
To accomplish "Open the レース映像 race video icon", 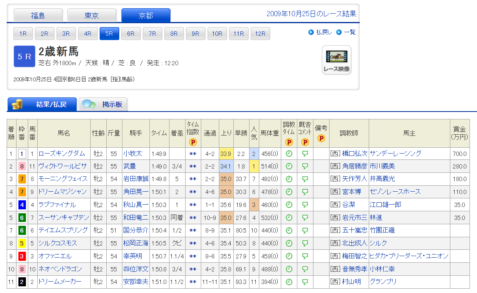I will (x=336, y=60).
